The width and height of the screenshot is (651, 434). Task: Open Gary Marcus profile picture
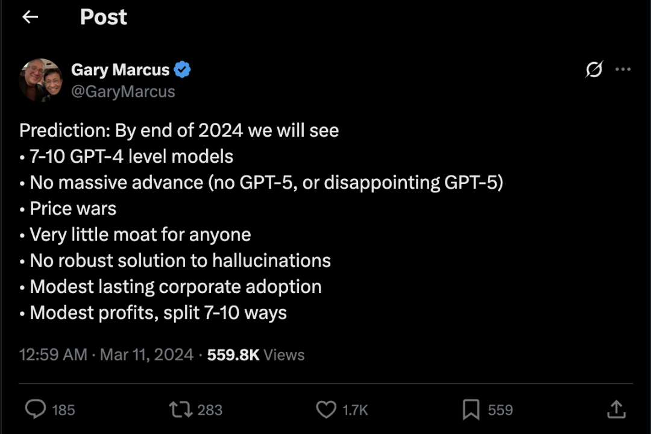pos(40,80)
